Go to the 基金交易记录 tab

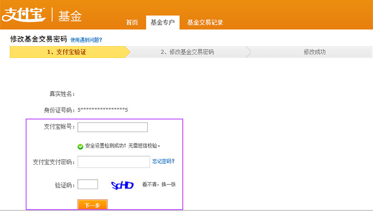tap(205, 22)
